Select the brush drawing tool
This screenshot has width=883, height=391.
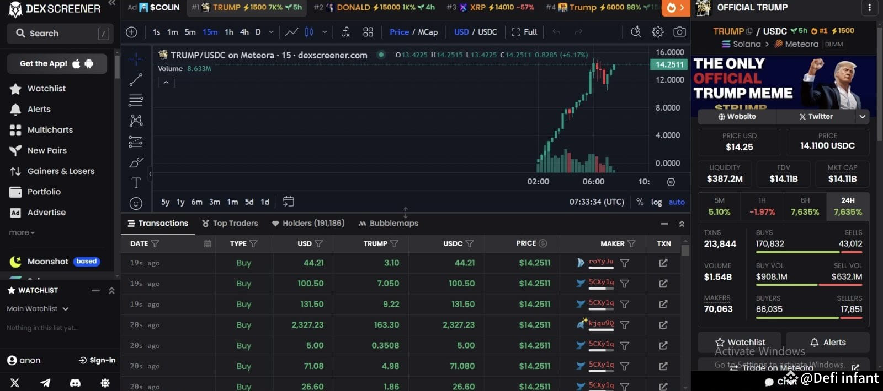pos(136,162)
